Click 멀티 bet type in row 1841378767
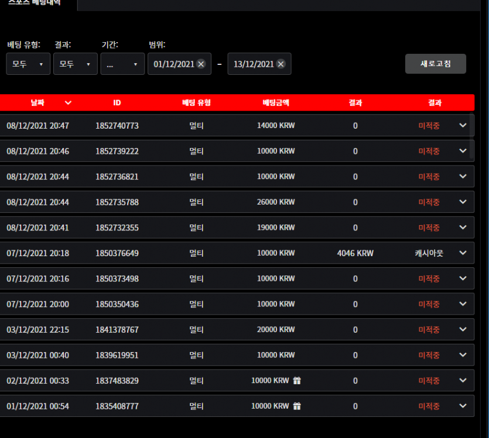This screenshot has height=438, width=489. [196, 330]
